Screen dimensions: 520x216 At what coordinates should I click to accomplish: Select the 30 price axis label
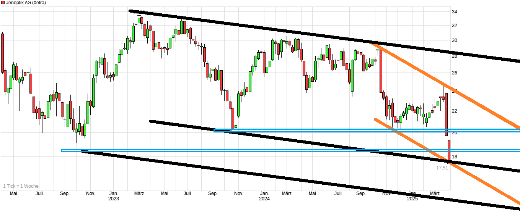(455, 40)
